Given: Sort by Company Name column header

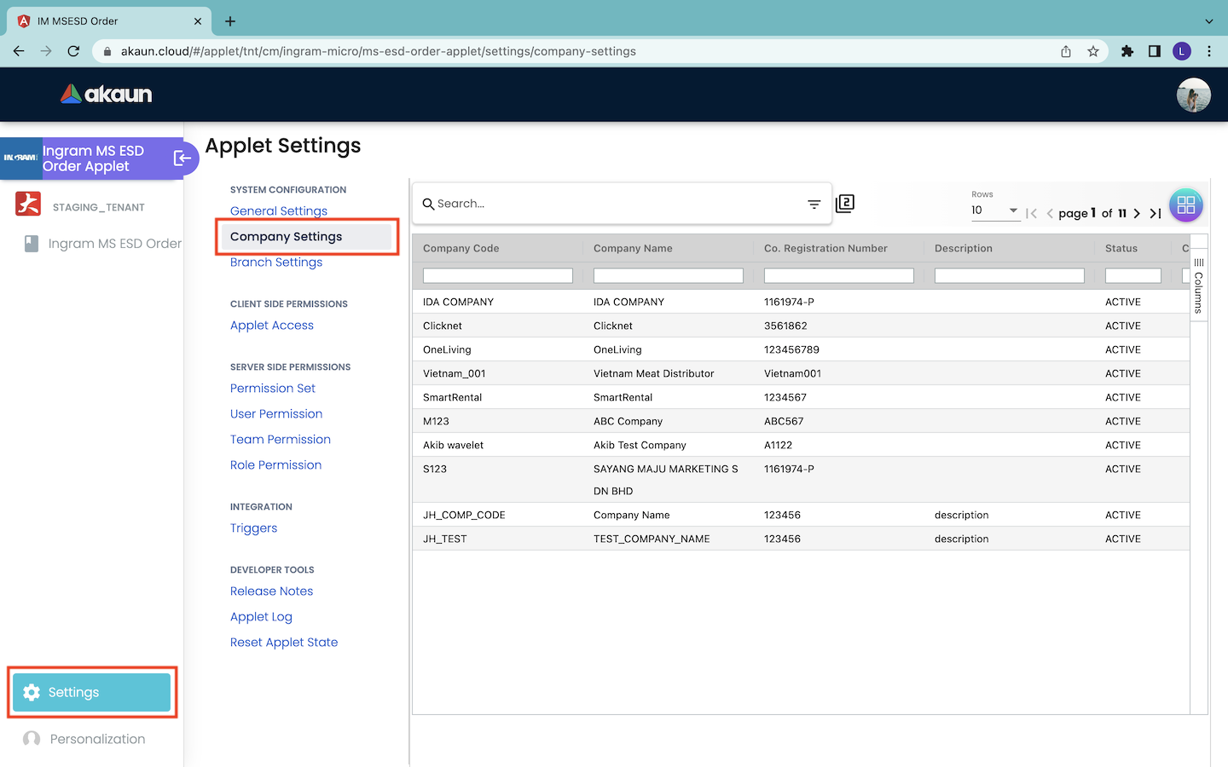Looking at the screenshot, I should 633,249.
